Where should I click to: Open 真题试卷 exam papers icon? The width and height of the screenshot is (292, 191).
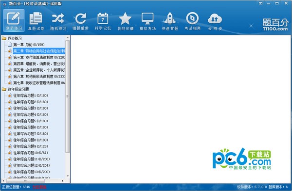pos(36,21)
